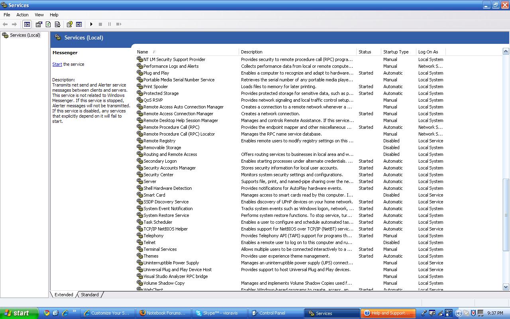Select Routing and Remote Access service
510x319 pixels.
pyautogui.click(x=170, y=154)
